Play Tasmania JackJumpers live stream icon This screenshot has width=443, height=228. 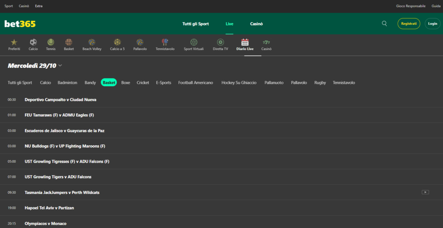point(425,192)
